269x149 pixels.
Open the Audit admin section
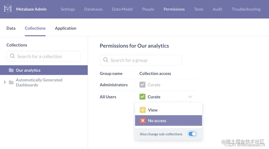point(217,9)
